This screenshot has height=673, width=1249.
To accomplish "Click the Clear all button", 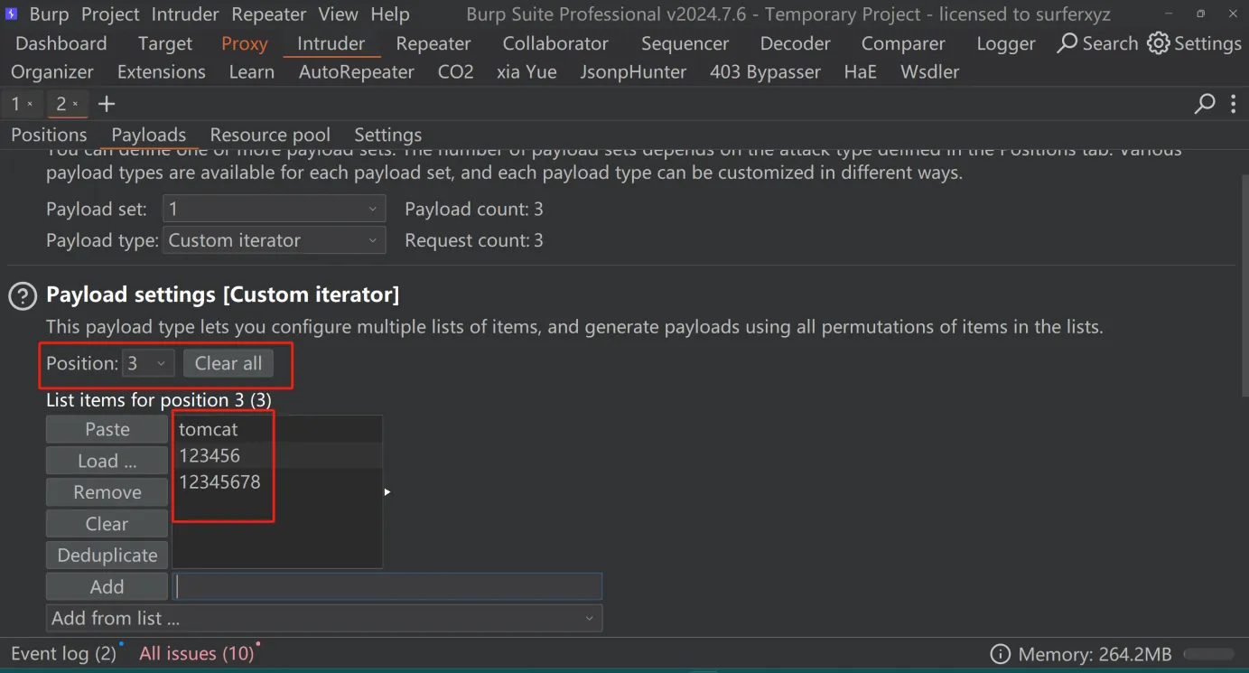I will click(x=228, y=363).
